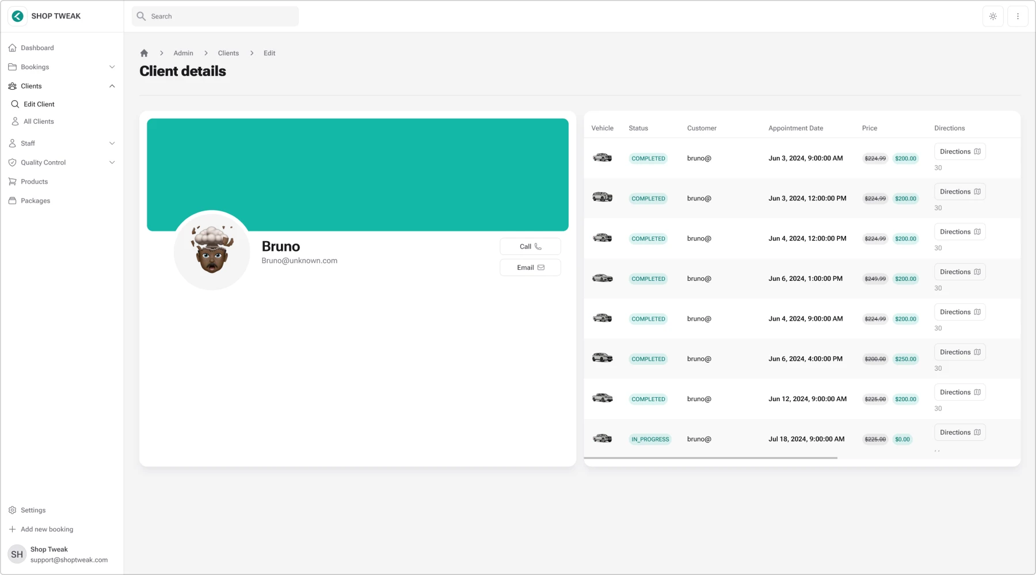This screenshot has height=575, width=1036.
Task: Click vehicle icon for Jun 3 12:00 PM booking
Action: [603, 197]
